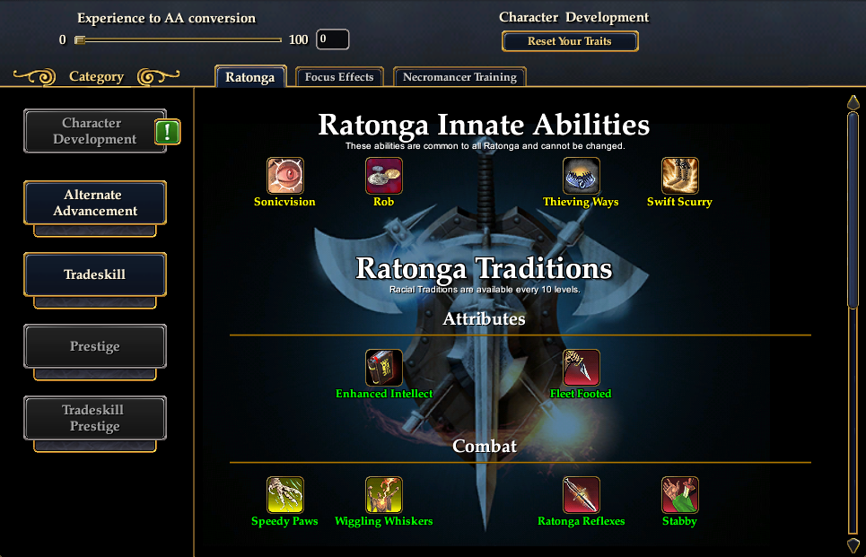Click the Rob ability icon
The width and height of the screenshot is (866, 557).
point(384,176)
